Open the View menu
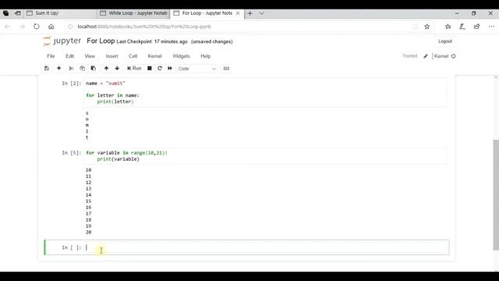The height and width of the screenshot is (281, 499). [x=90, y=56]
